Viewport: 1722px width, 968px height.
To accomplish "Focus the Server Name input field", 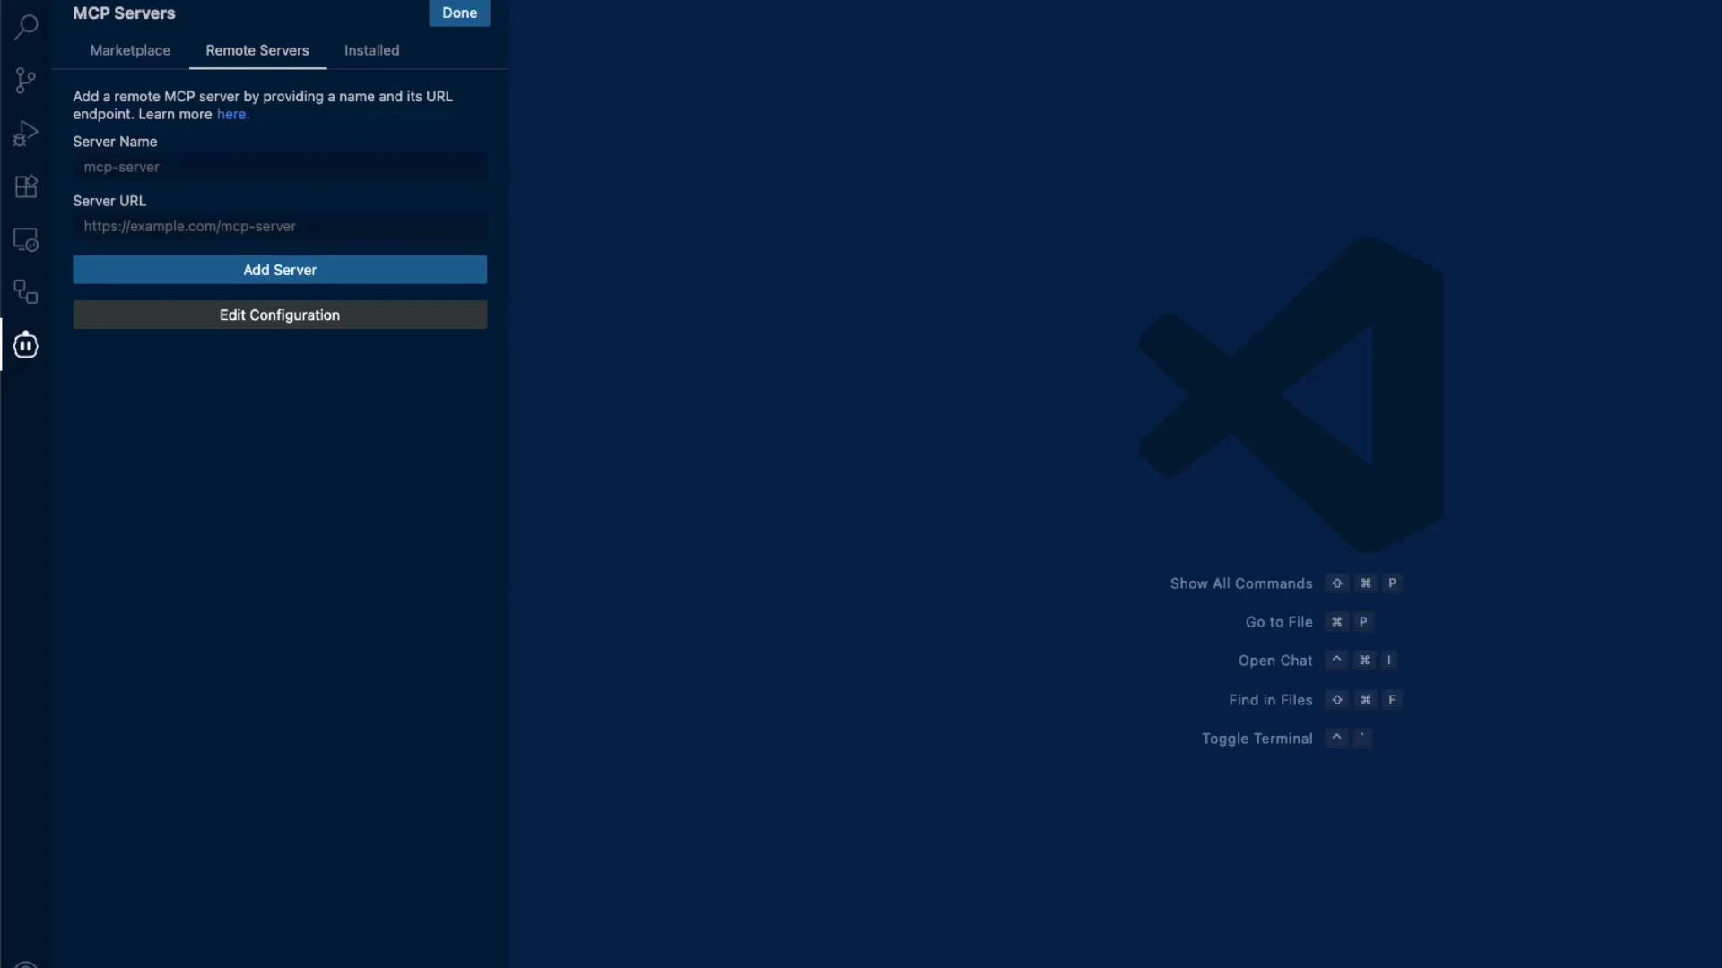I will point(280,167).
